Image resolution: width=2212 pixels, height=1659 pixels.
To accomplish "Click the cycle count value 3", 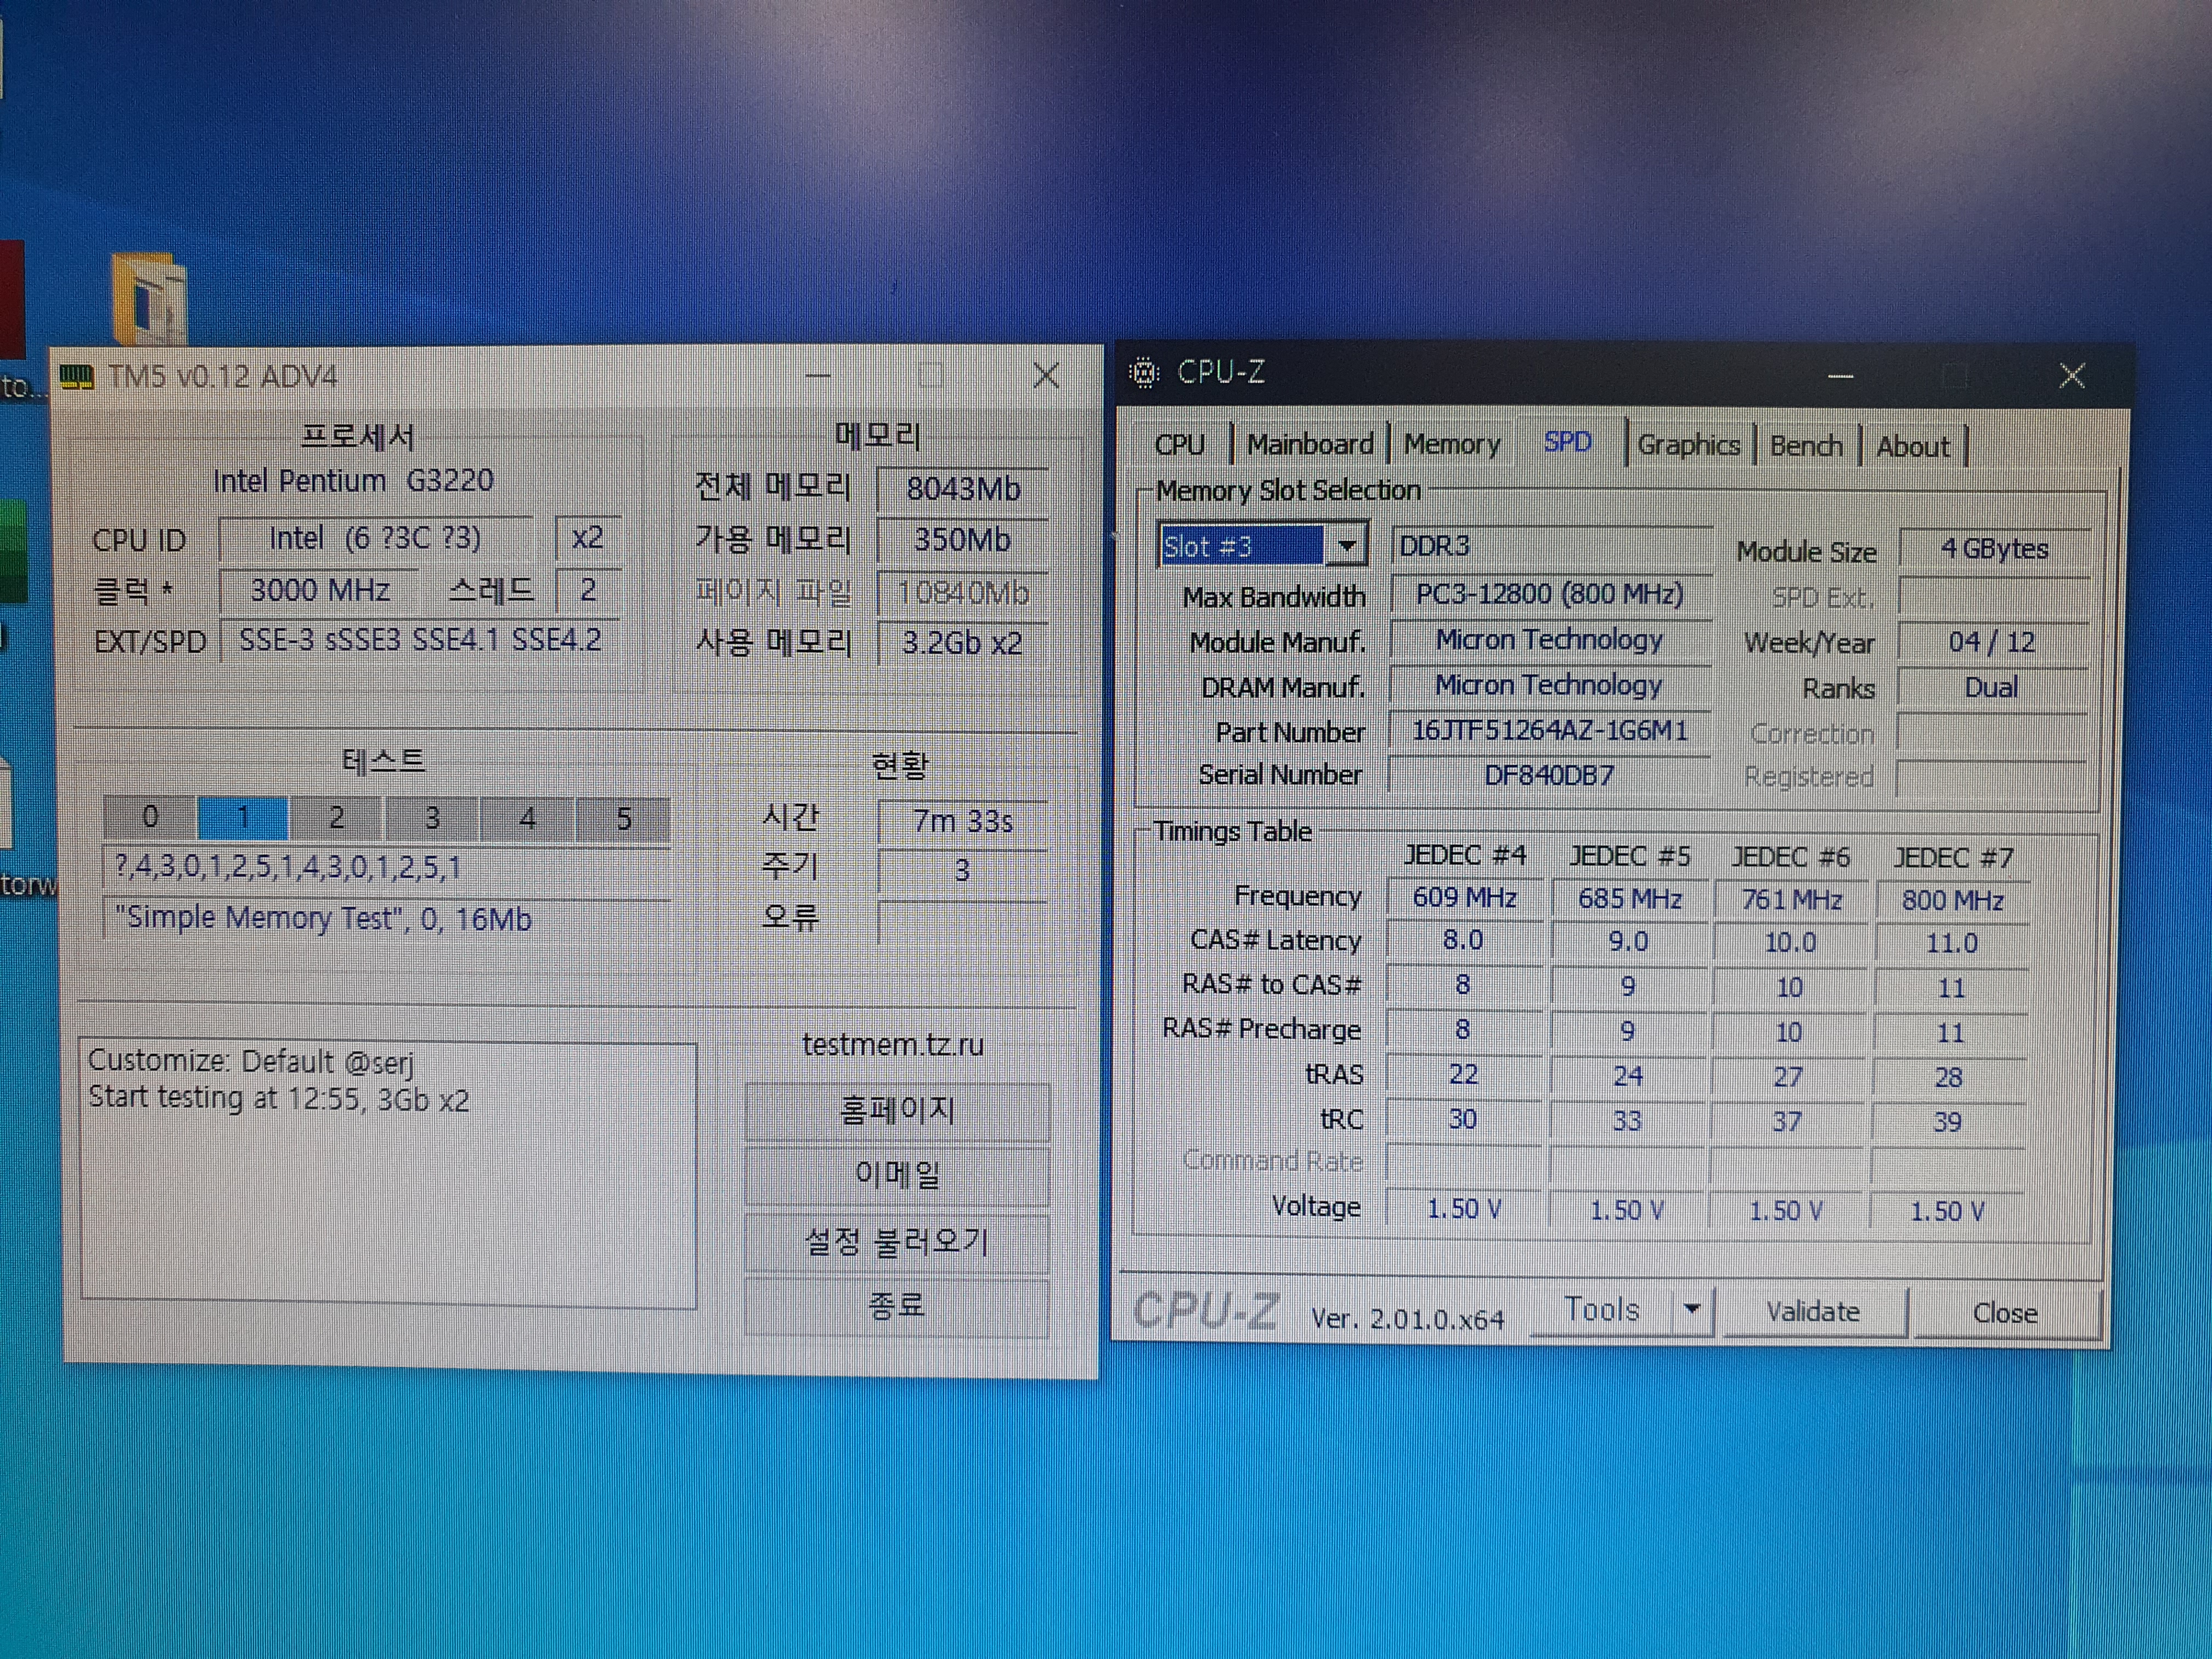I will [x=962, y=870].
